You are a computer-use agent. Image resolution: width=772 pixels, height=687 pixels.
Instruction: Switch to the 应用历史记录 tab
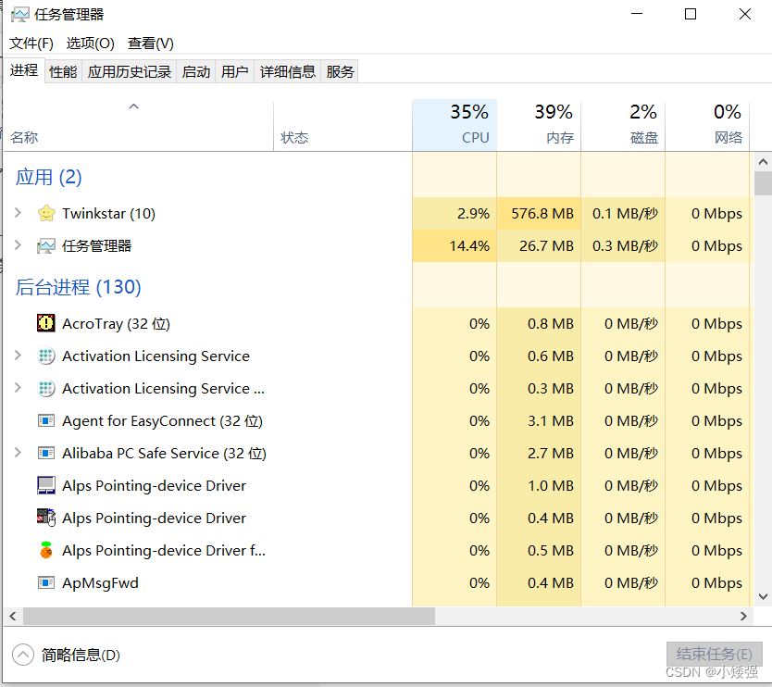130,72
